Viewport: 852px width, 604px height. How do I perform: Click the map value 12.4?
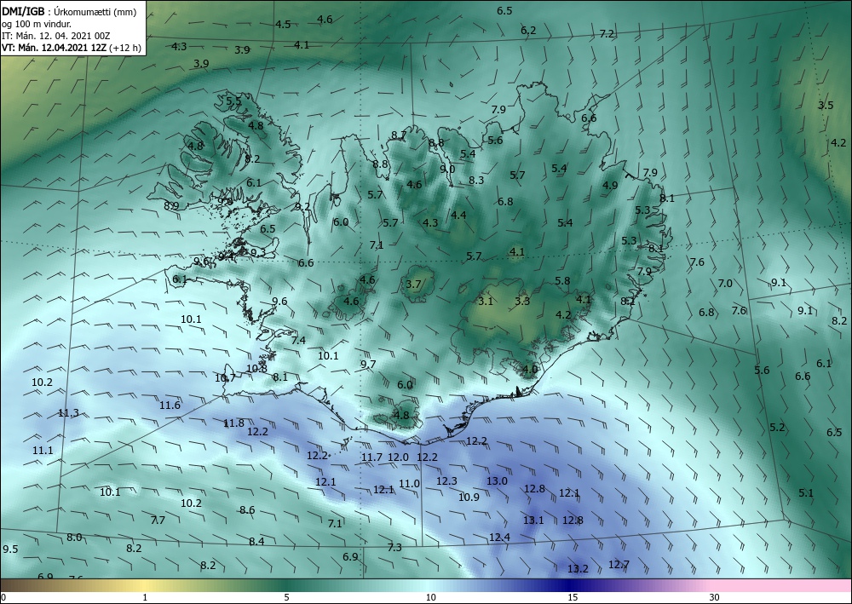[x=499, y=538]
